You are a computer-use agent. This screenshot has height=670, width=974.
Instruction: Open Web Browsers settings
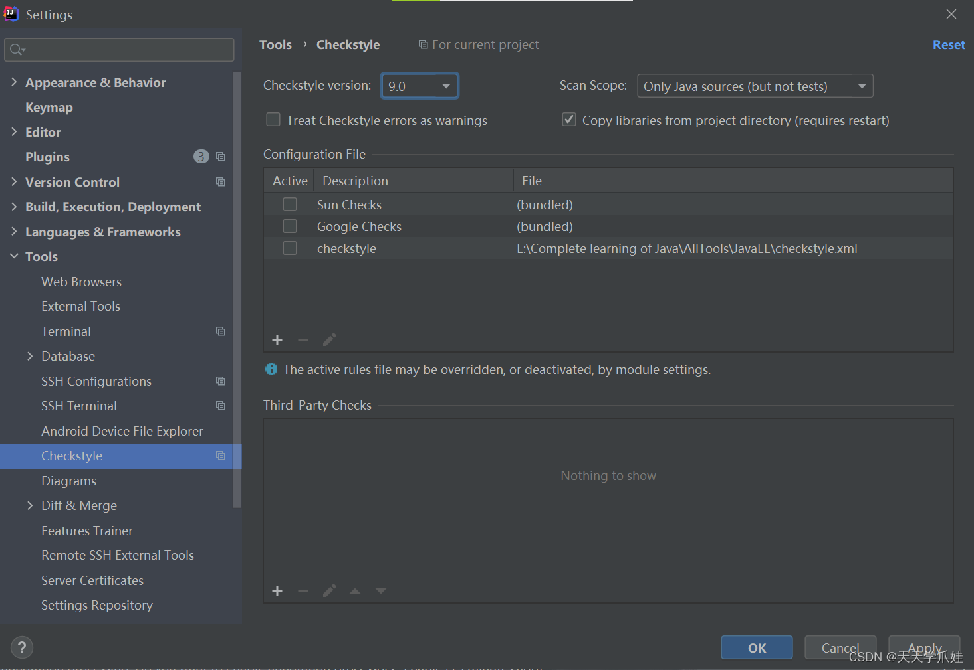tap(81, 282)
